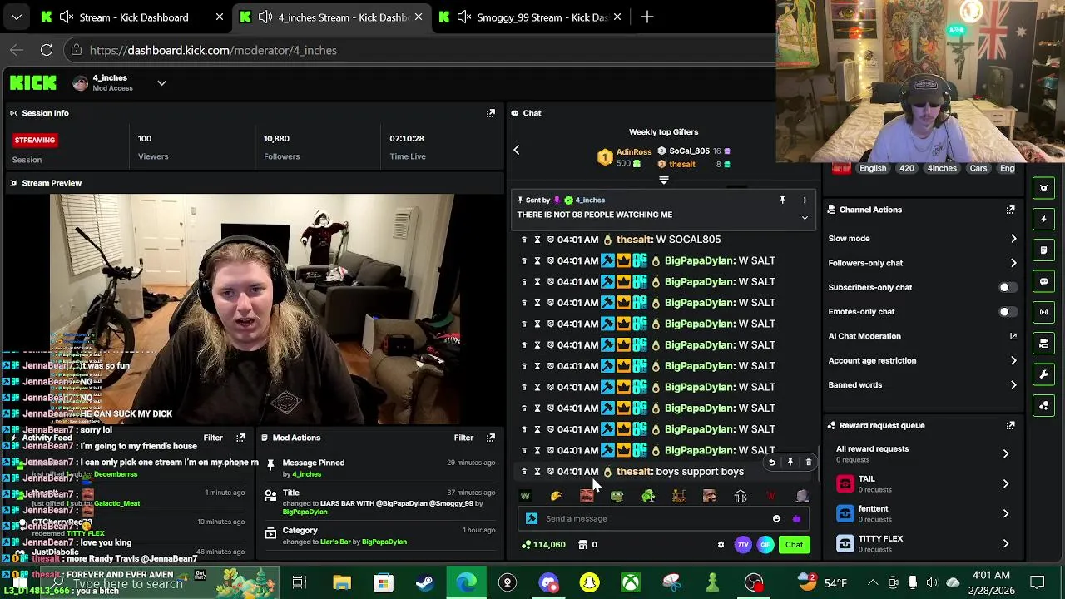Image resolution: width=1065 pixels, height=599 pixels.
Task: Click the right sidebar focus frame icon
Action: [1044, 188]
